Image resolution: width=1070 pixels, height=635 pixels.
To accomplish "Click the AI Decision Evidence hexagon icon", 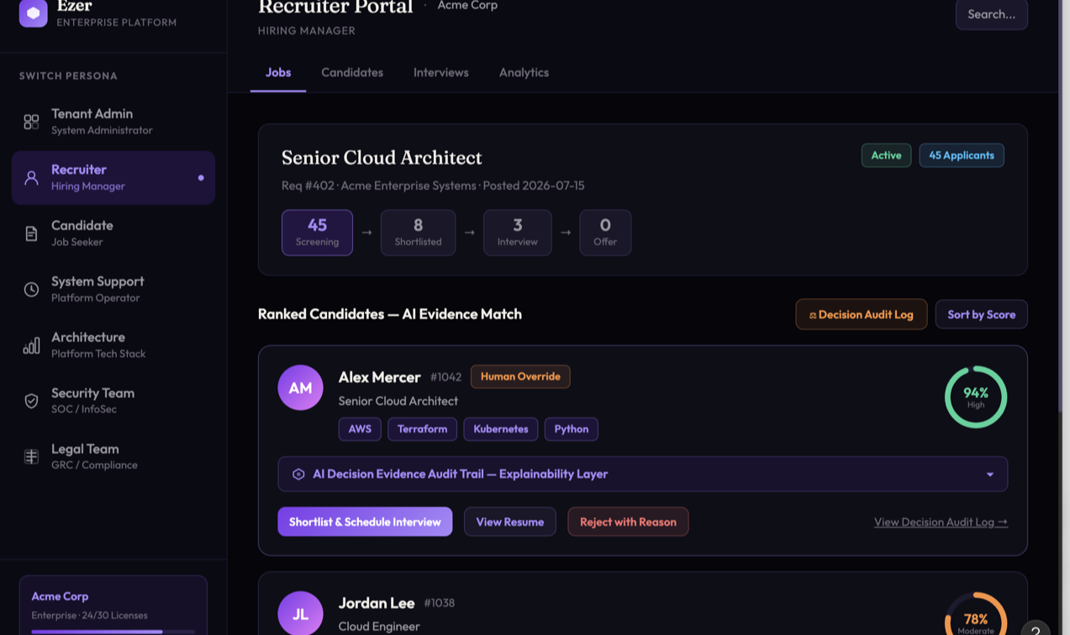I will [298, 475].
